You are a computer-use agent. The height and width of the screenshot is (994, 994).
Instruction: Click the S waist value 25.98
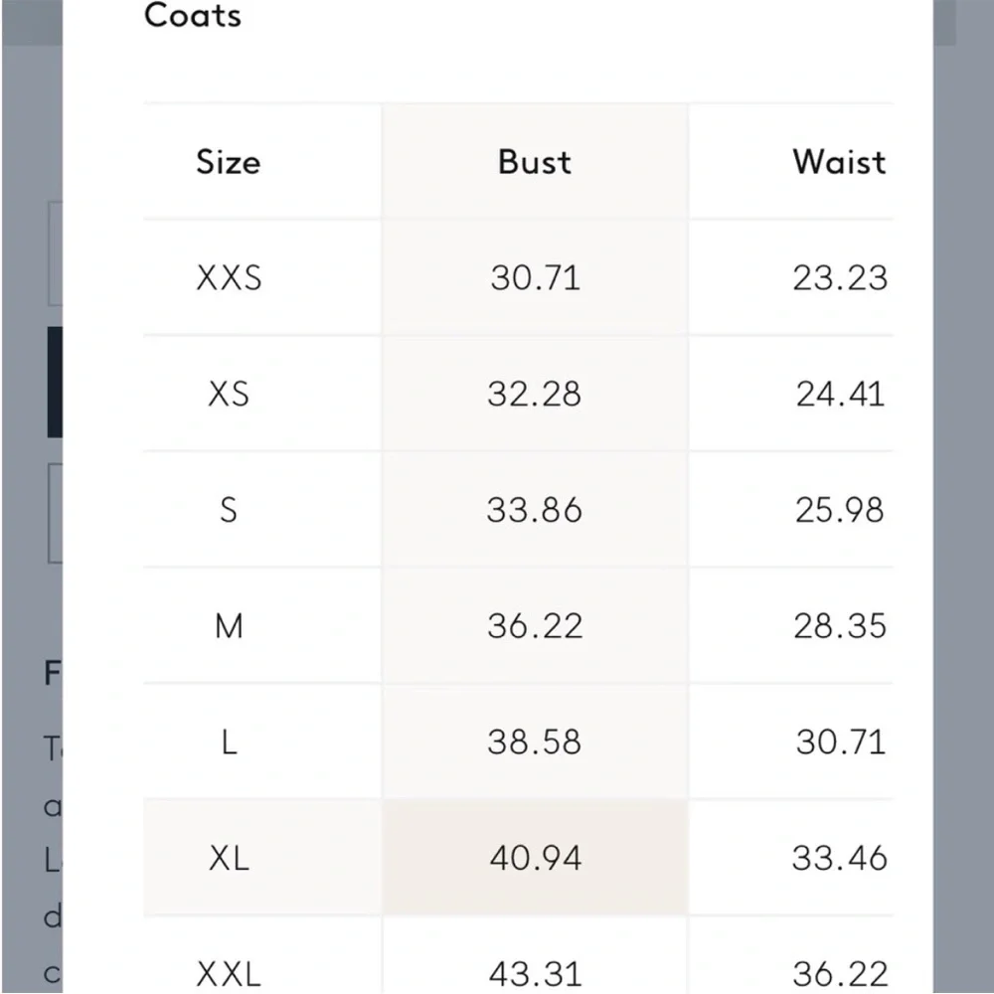click(840, 510)
